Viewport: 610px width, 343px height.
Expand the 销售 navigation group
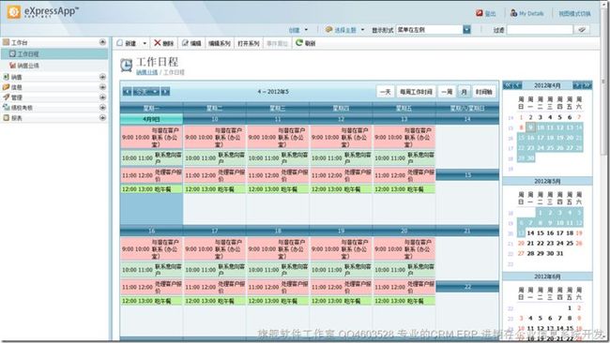click(x=102, y=77)
